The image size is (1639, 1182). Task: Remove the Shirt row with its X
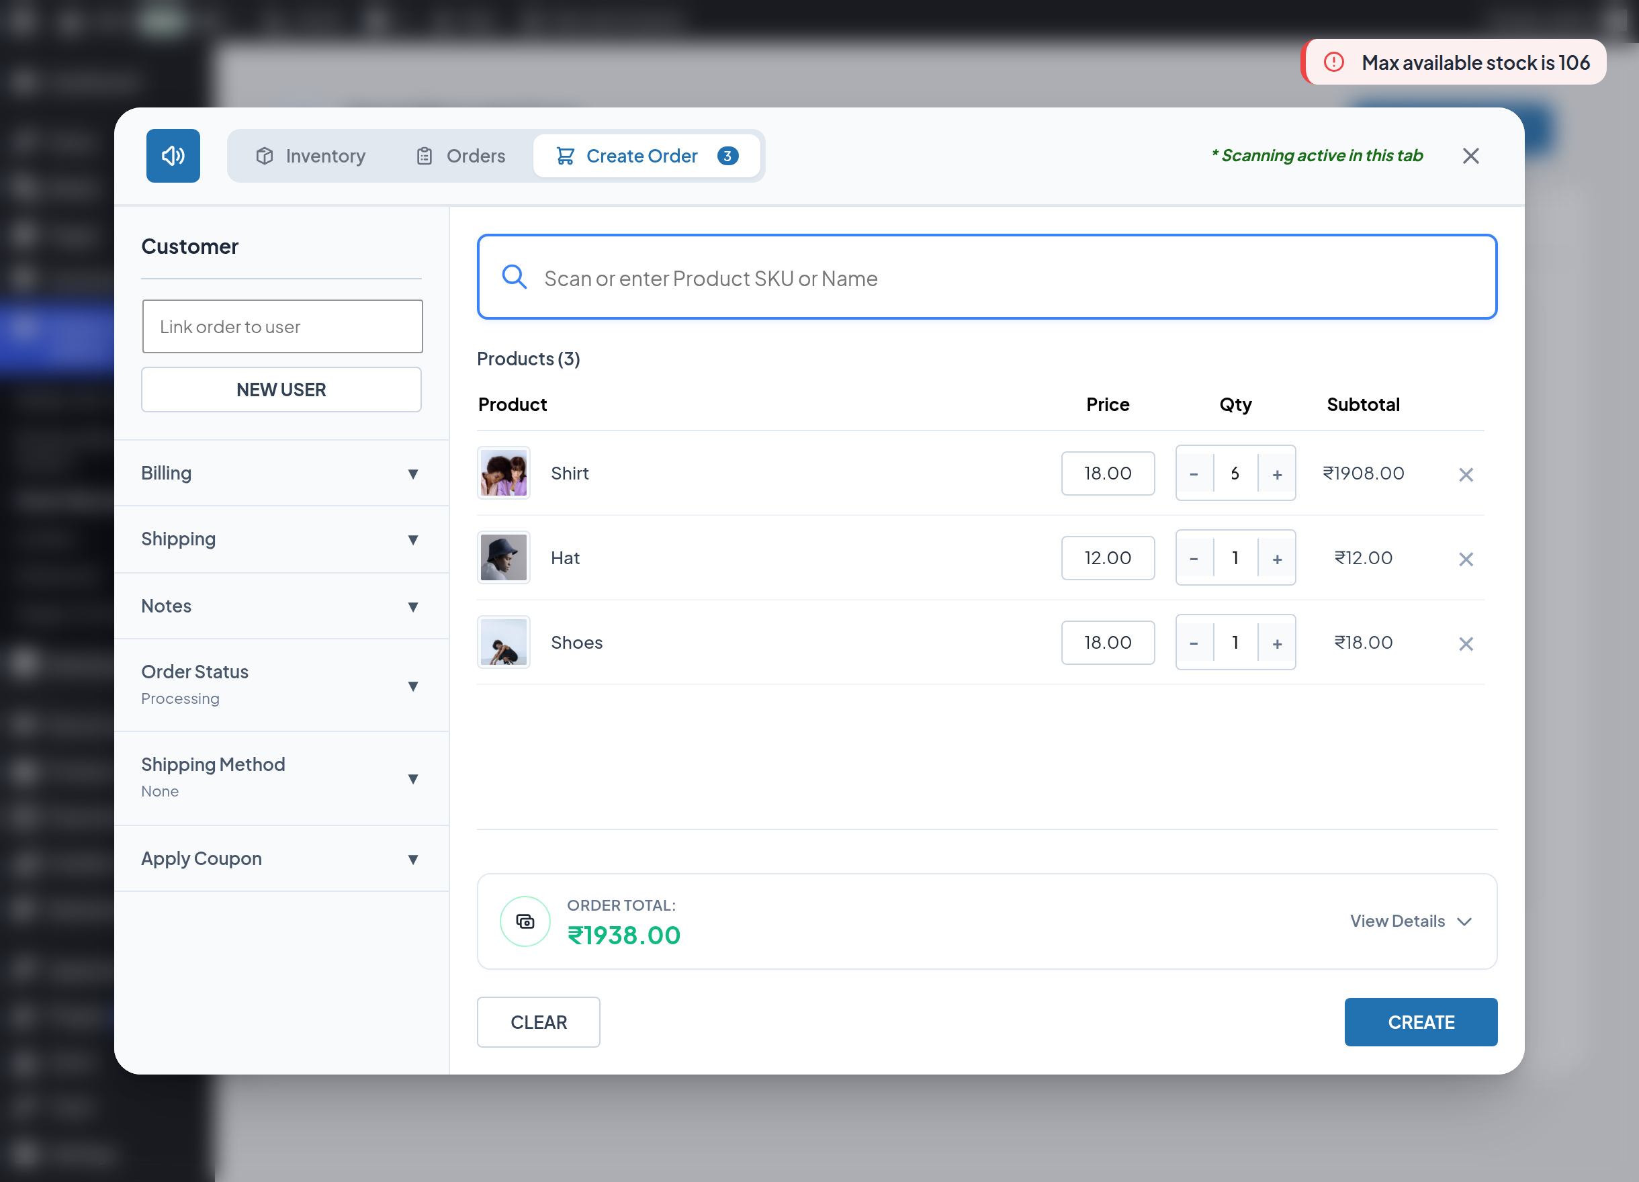point(1466,475)
